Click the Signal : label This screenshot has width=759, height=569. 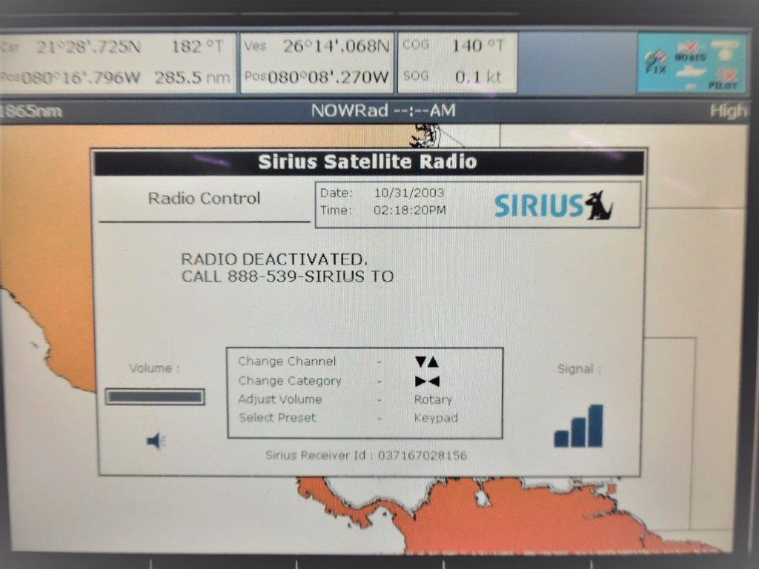tap(579, 369)
